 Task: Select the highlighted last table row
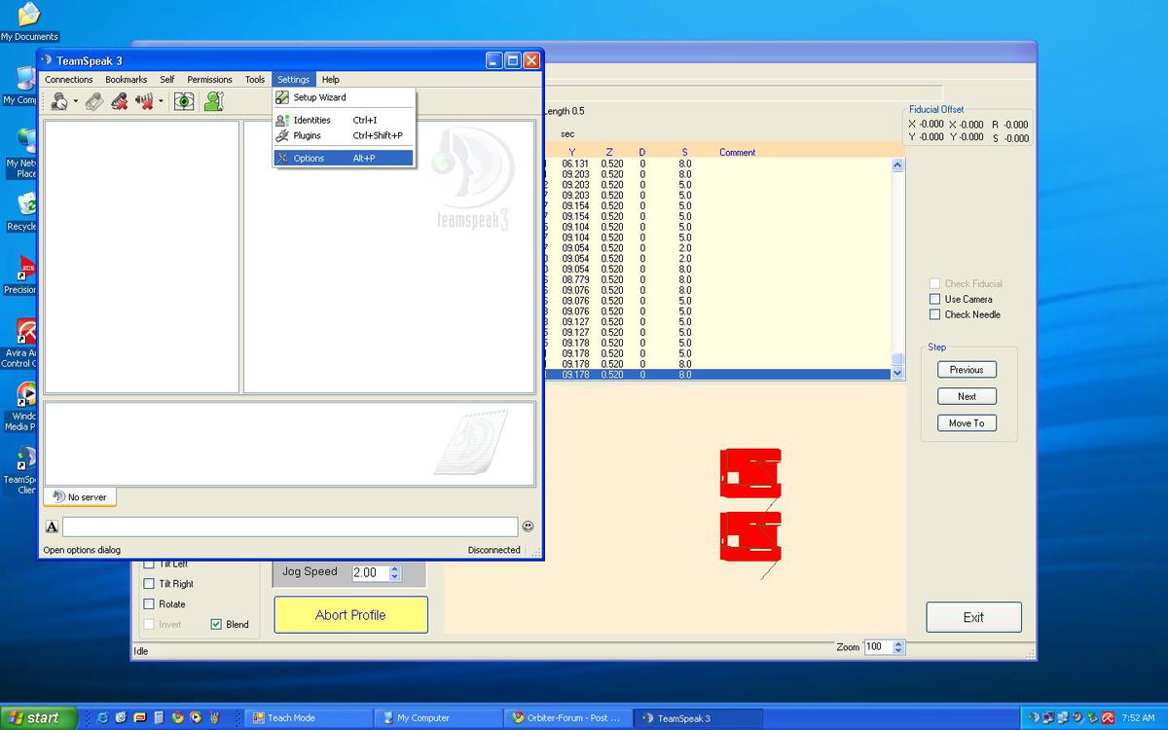point(716,375)
